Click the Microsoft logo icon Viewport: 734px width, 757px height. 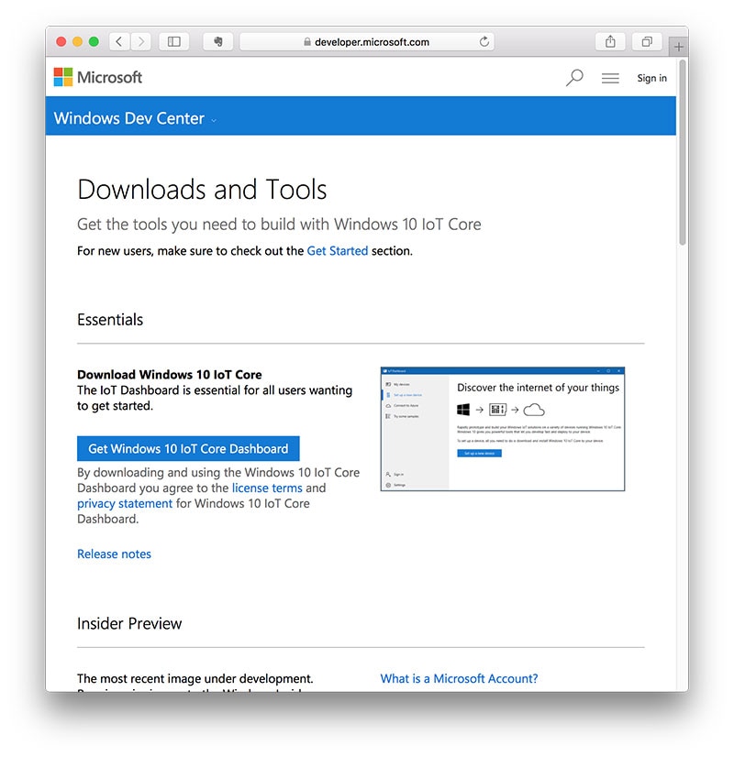click(62, 77)
